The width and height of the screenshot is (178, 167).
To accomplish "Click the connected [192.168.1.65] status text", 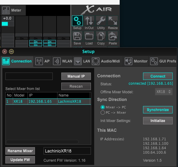I will tap(151, 83).
